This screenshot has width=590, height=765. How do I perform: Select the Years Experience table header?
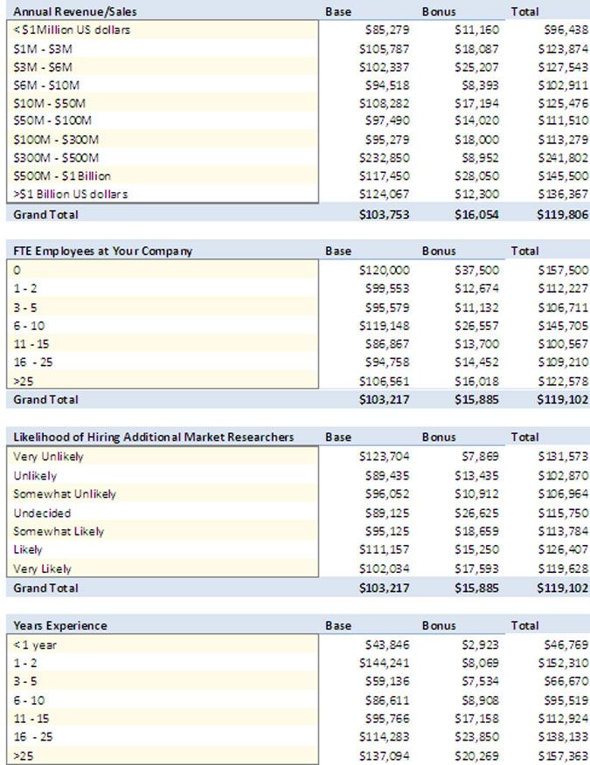60,625
